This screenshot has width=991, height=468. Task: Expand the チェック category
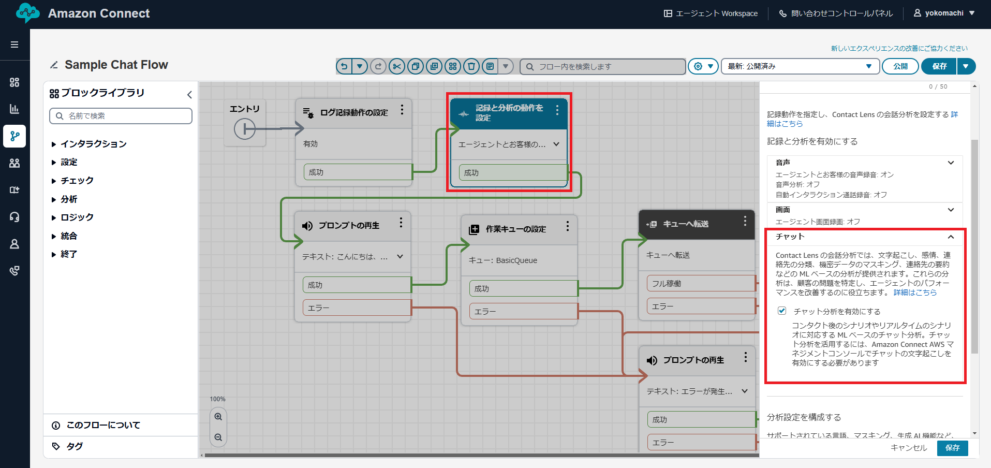pos(72,181)
